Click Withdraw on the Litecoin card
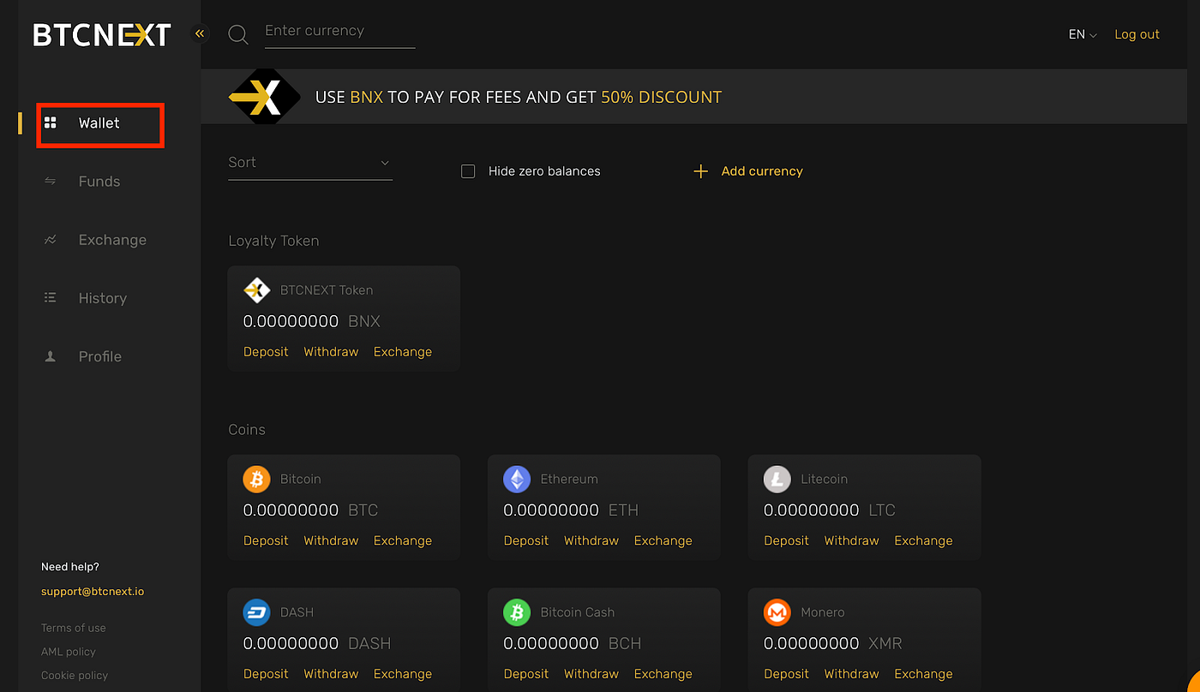The image size is (1200, 692). [852, 540]
